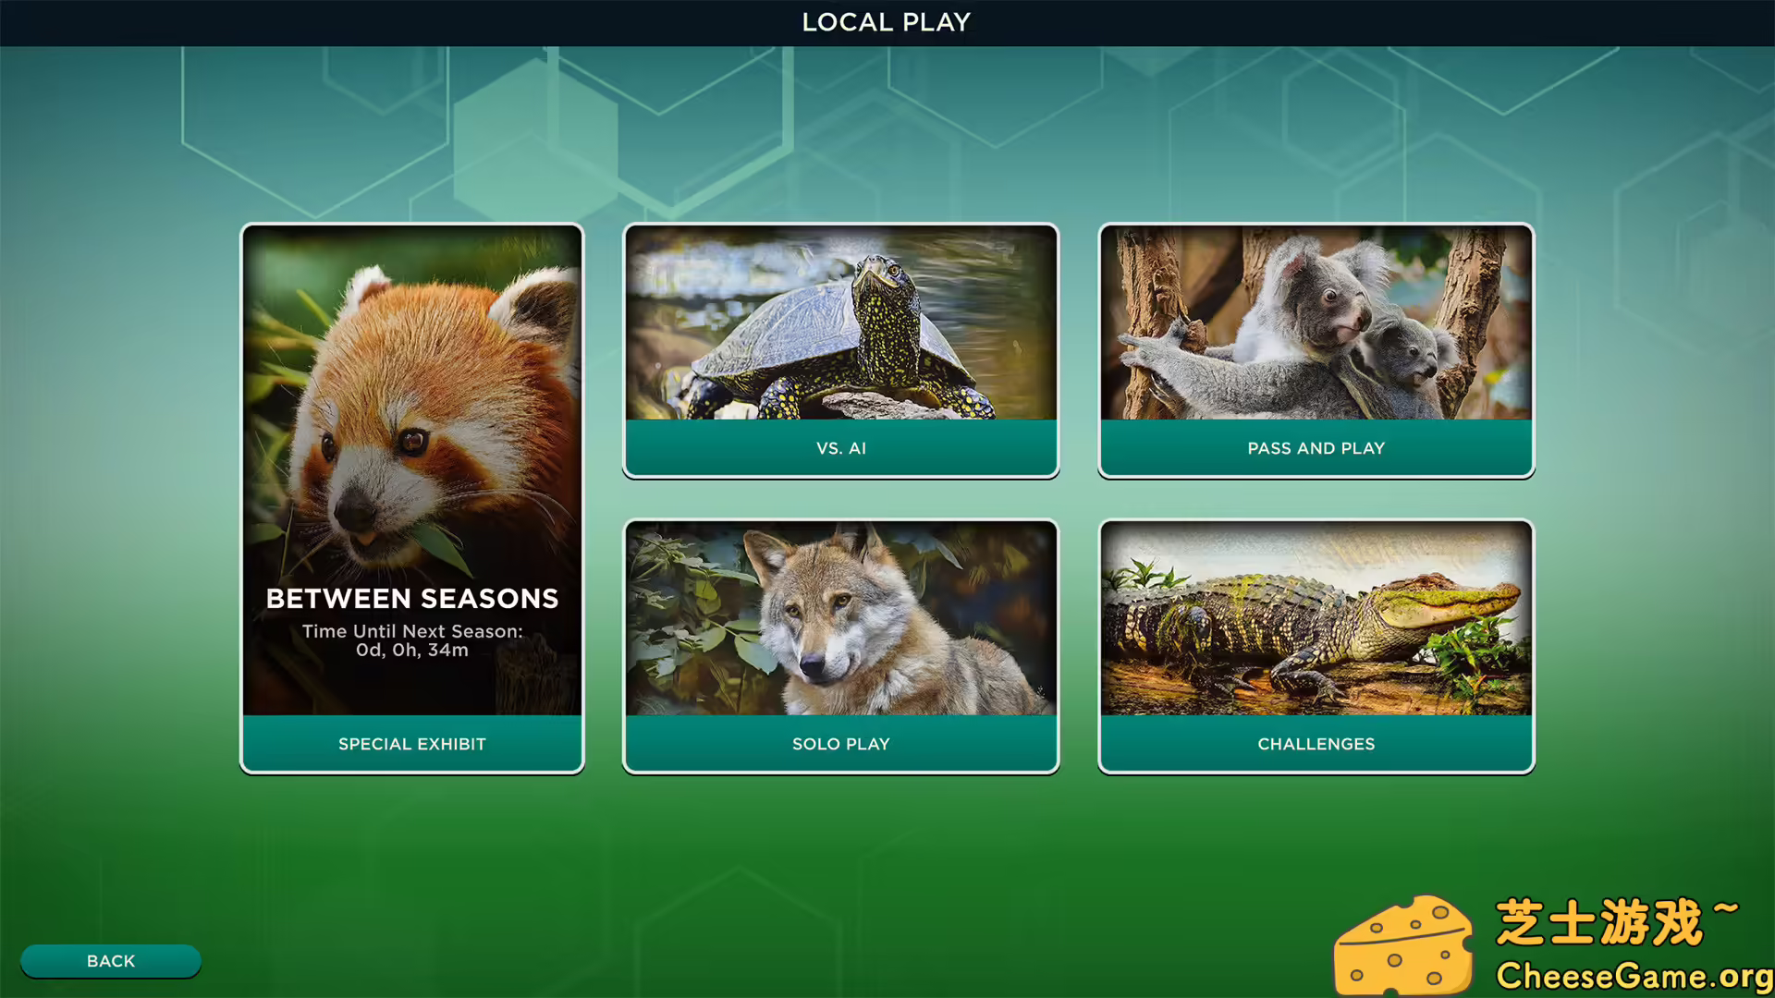Choose Pass and Play mode
Viewport: 1775px width, 998px height.
click(1316, 448)
